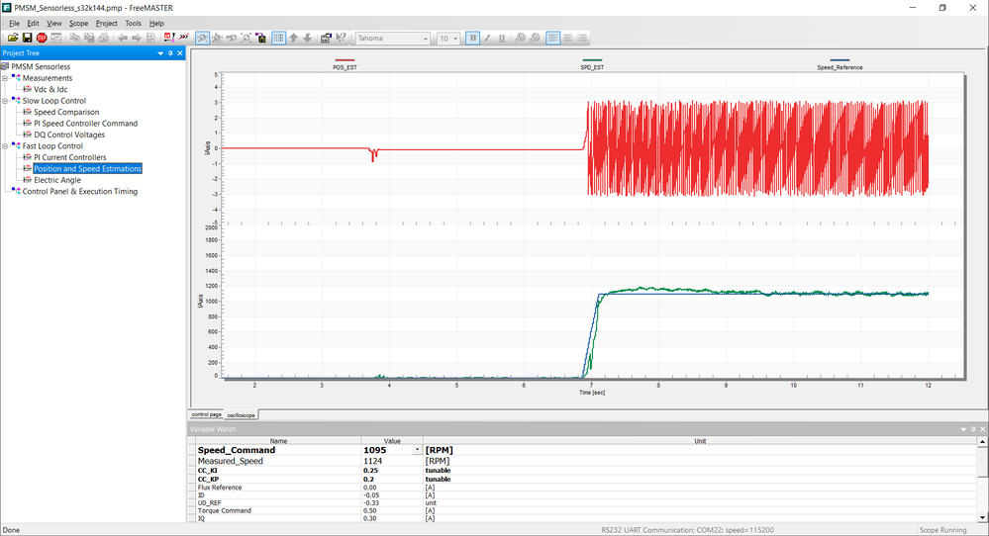
Task: Select Control Panel & Execution Timing item
Action: (x=80, y=192)
